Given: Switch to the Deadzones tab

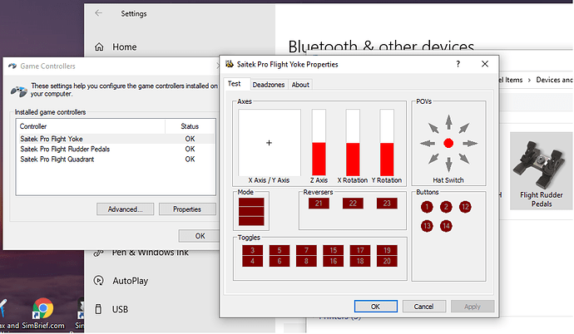Looking at the screenshot, I should (268, 84).
